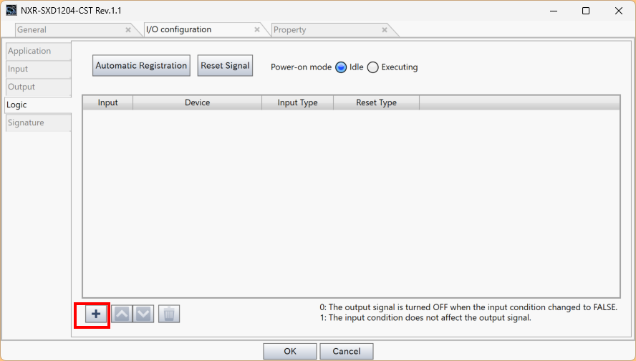Click the Automatic Registration button
Image resolution: width=636 pixels, height=361 pixels.
click(141, 66)
